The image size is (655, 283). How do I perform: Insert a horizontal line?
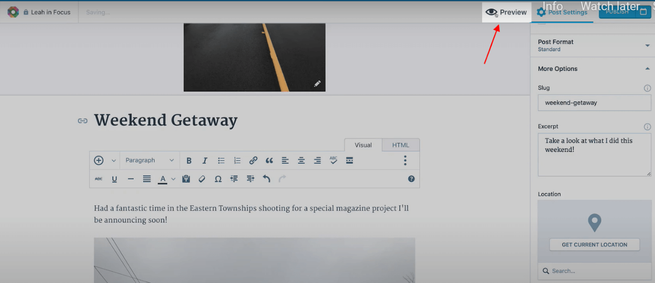pyautogui.click(x=131, y=179)
